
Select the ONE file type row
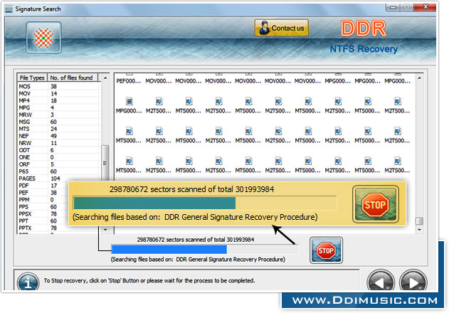[58, 157]
